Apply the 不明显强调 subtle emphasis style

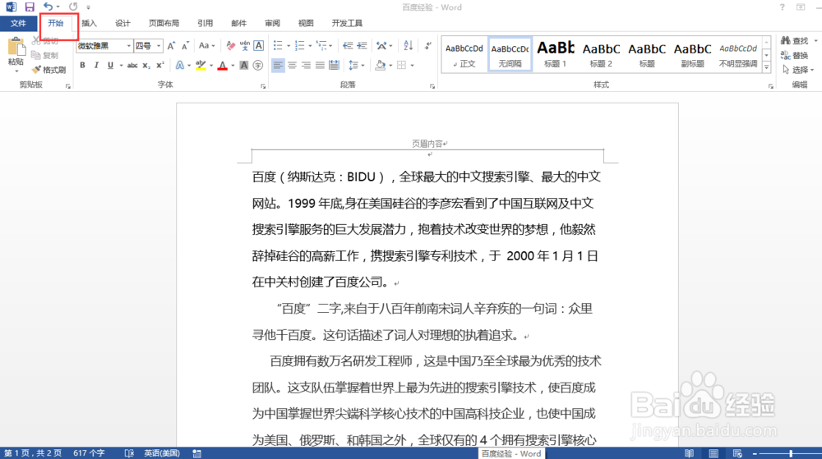point(737,54)
